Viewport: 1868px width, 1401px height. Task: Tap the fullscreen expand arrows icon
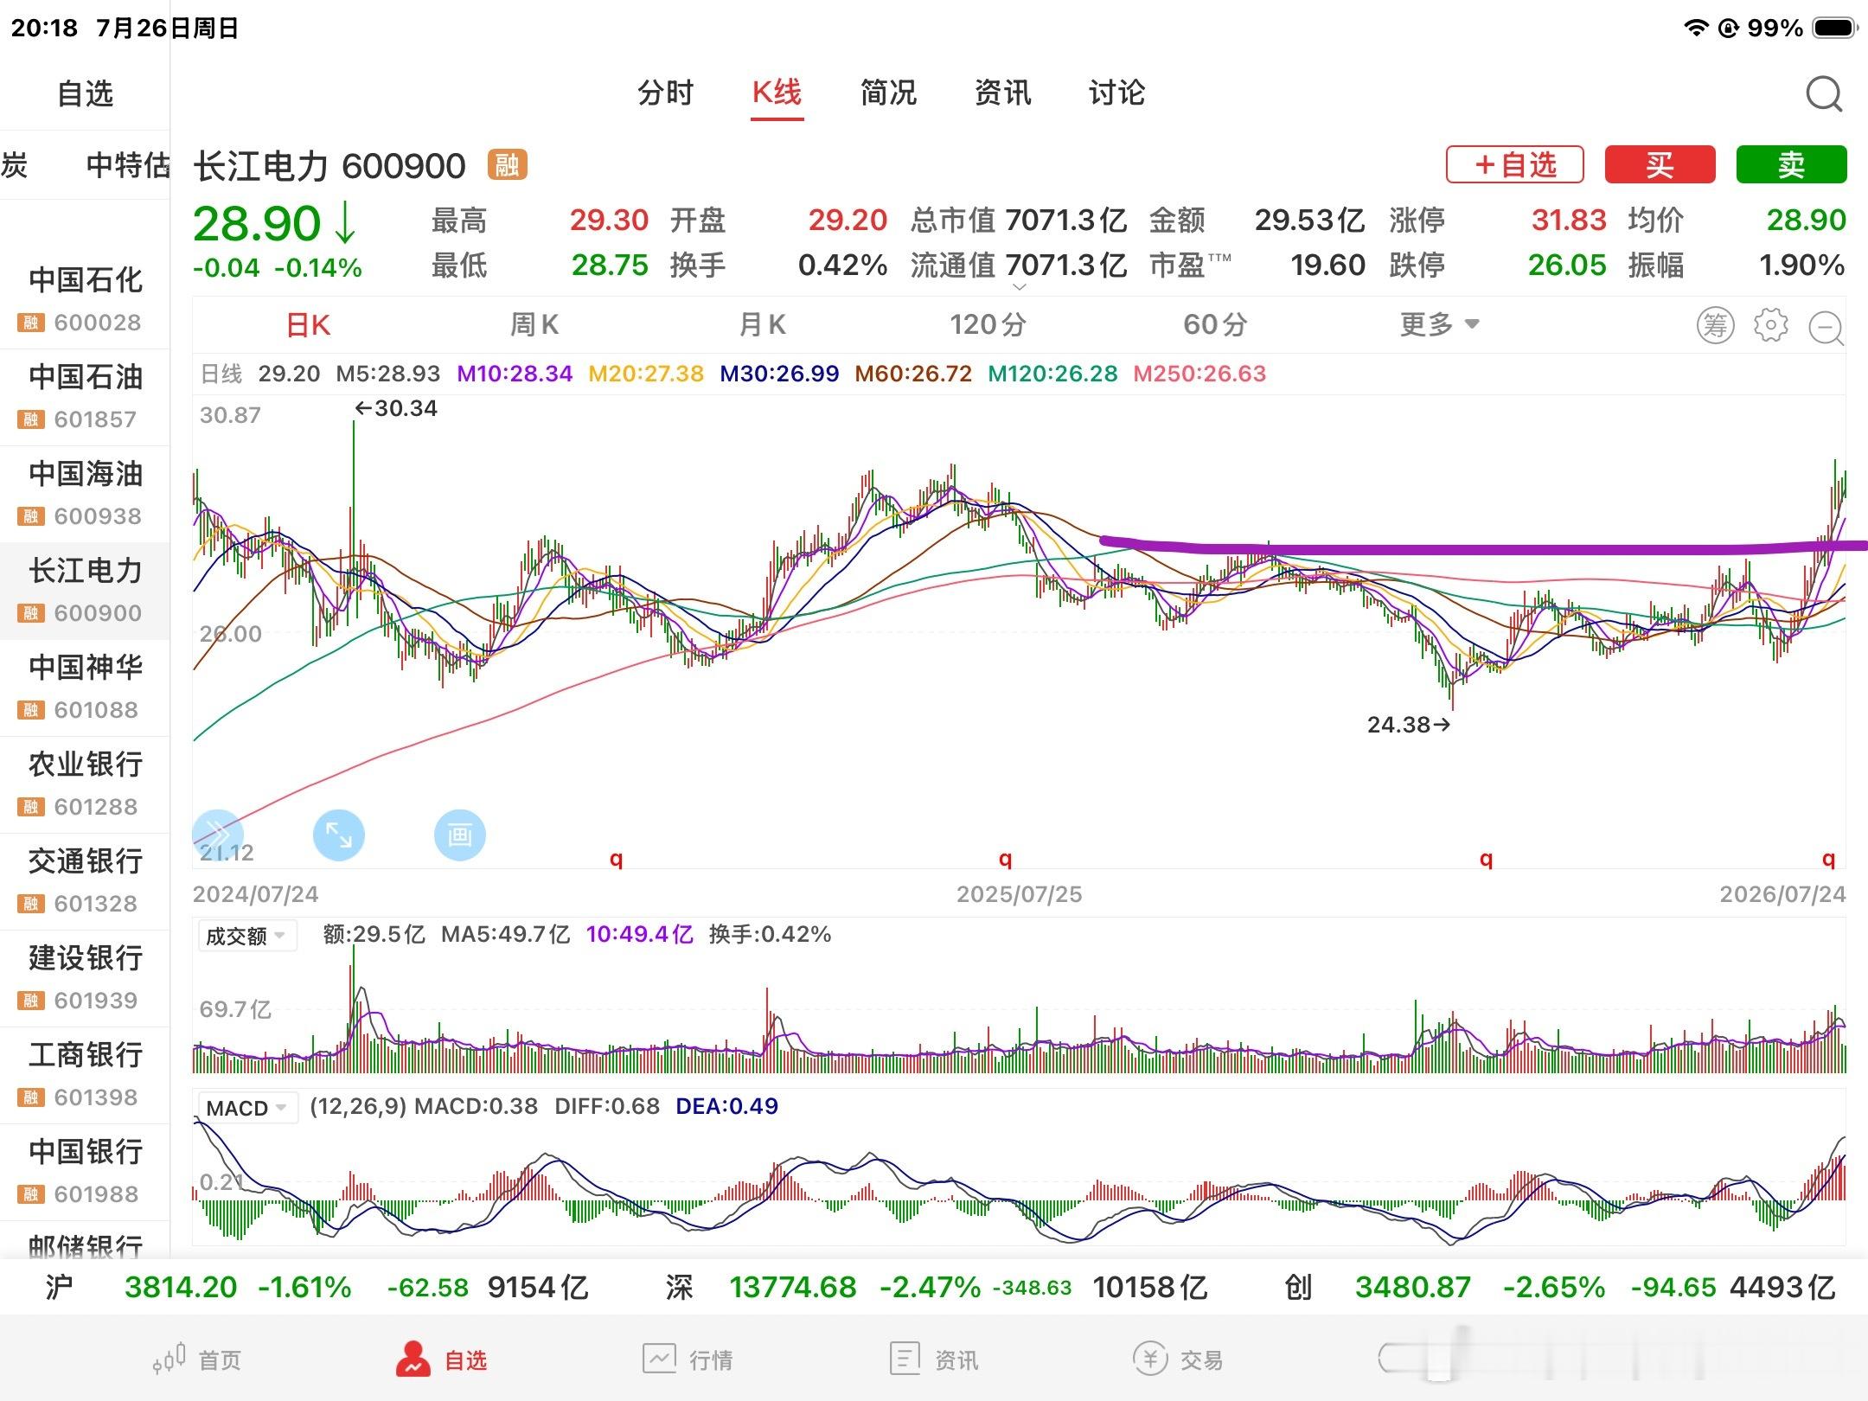[338, 835]
